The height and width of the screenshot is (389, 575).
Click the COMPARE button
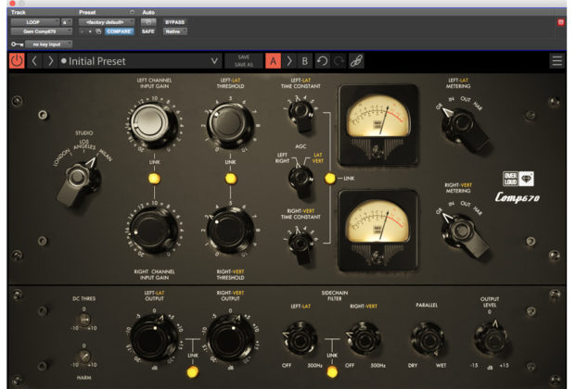[119, 31]
